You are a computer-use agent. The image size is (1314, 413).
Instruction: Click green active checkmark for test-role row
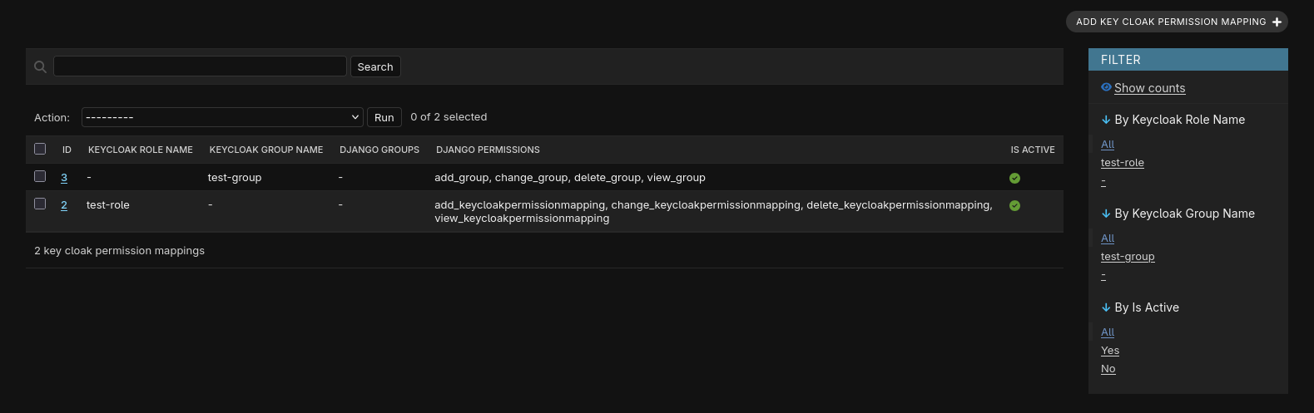1014,205
